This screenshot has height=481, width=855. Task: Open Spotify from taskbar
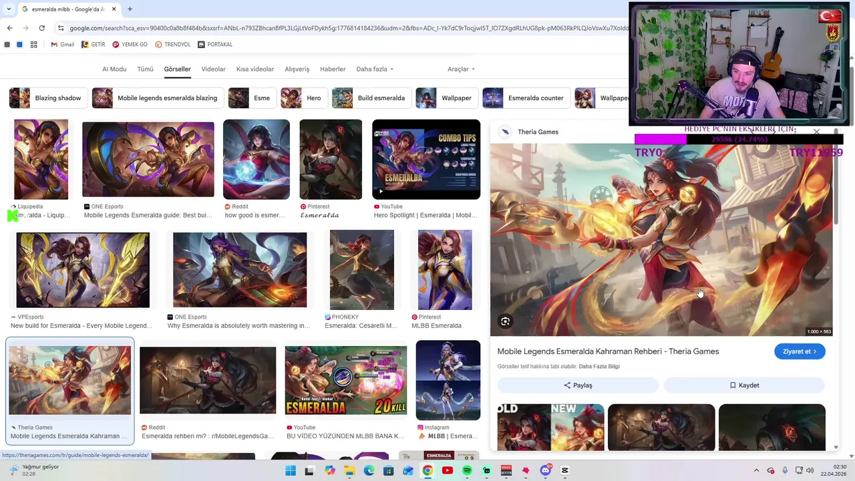(467, 470)
